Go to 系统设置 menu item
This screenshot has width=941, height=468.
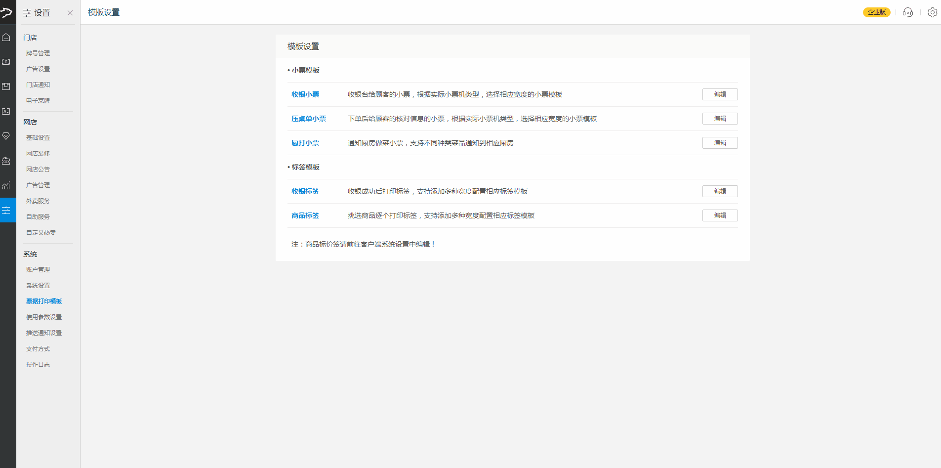[38, 285]
